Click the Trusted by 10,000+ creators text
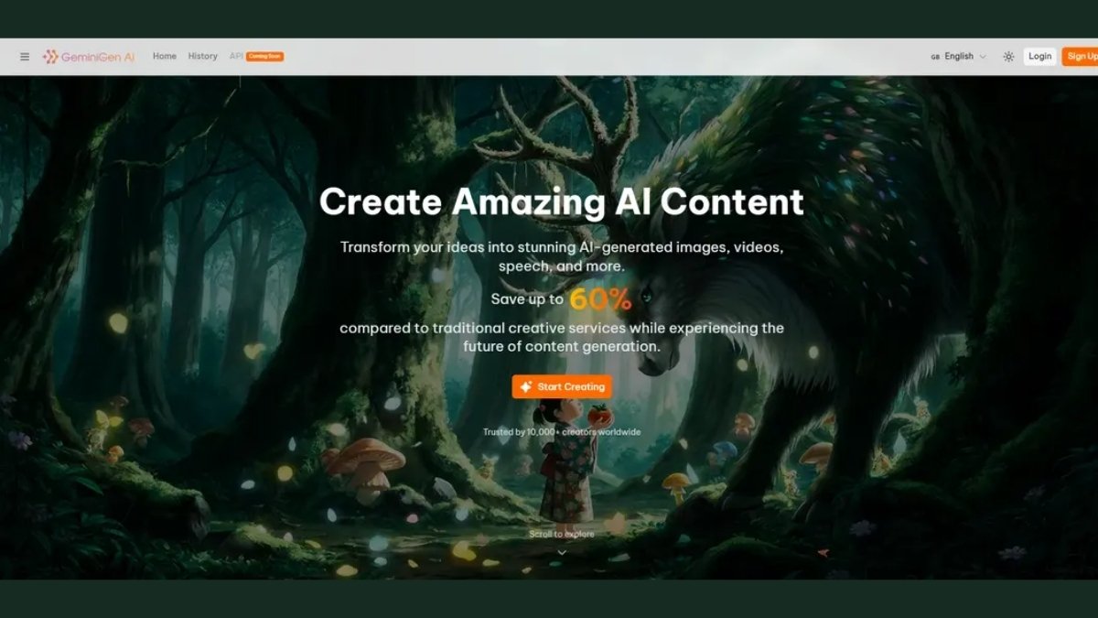 pos(562,432)
